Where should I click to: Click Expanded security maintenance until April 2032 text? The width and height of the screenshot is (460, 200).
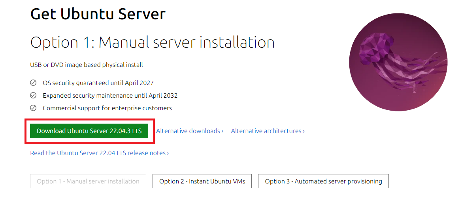(110, 96)
